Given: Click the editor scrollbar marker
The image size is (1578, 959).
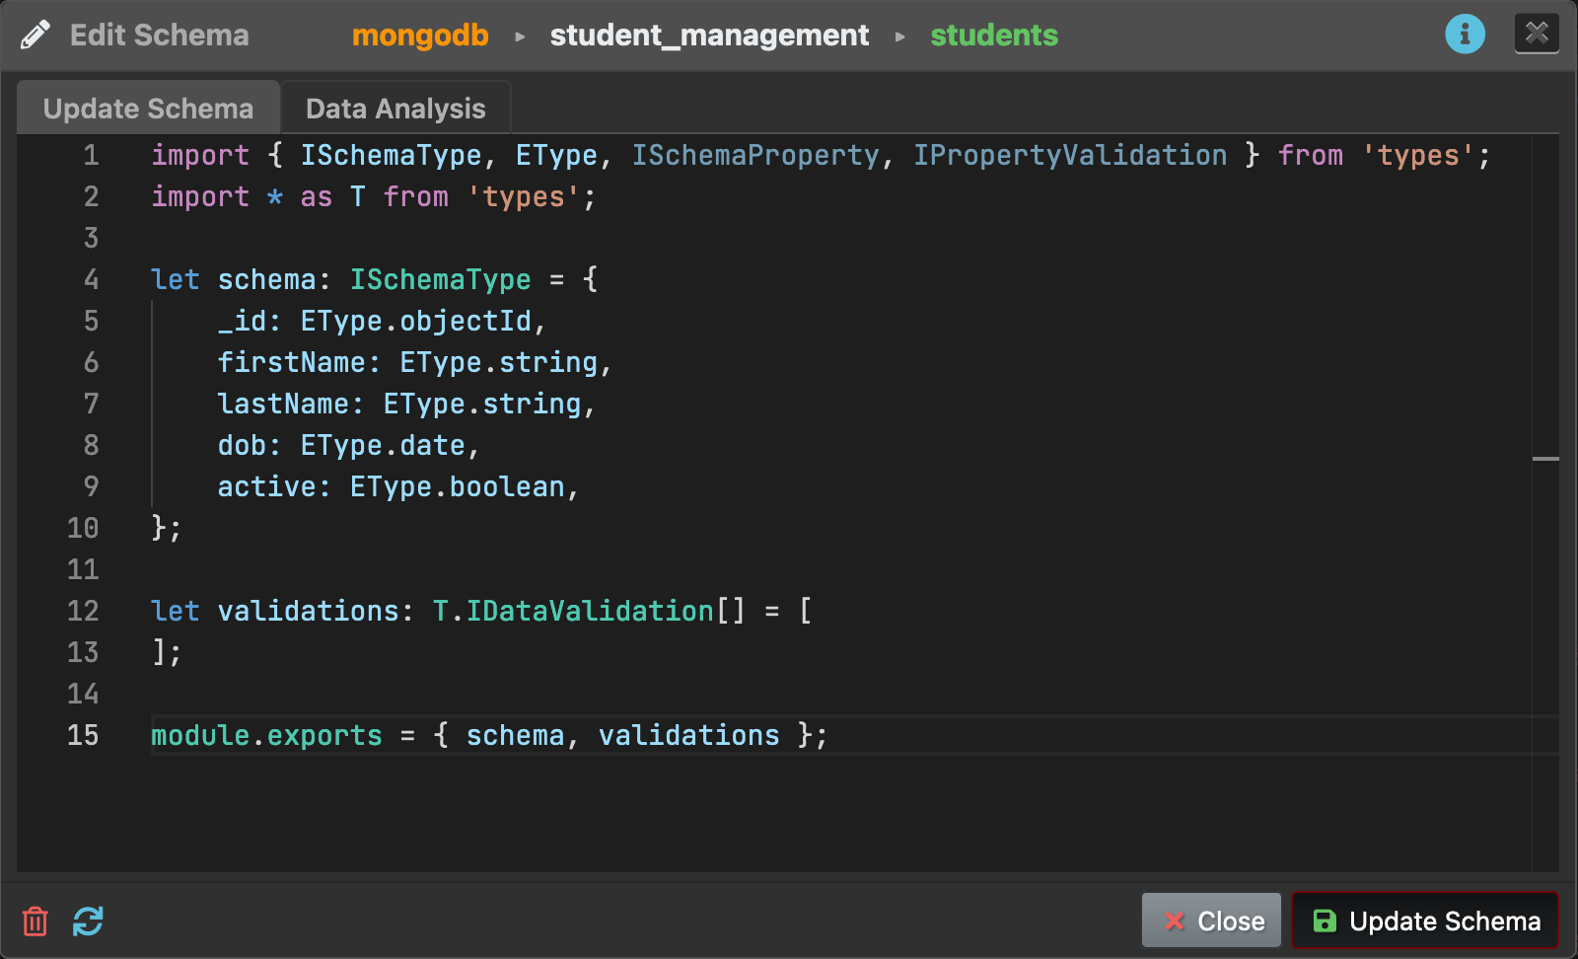Looking at the screenshot, I should tap(1545, 459).
